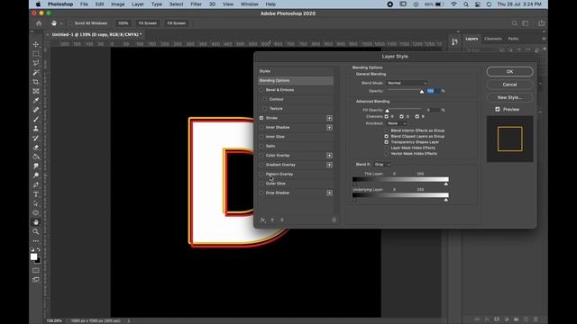The height and width of the screenshot is (324, 577).
Task: Select the Rectangular Marquee tool
Action: pos(36,54)
